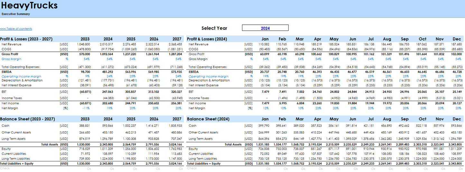Select the 2023 Net Revenue value 1.048.800
Image resolution: width=465 pixels, height=172 pixels.
(x=83, y=44)
